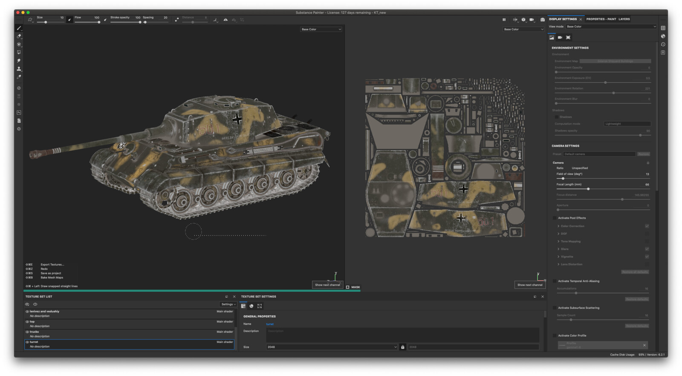Screen dimensions: 682x376
Task: Expand Vignette post effect section
Action: (x=558, y=257)
